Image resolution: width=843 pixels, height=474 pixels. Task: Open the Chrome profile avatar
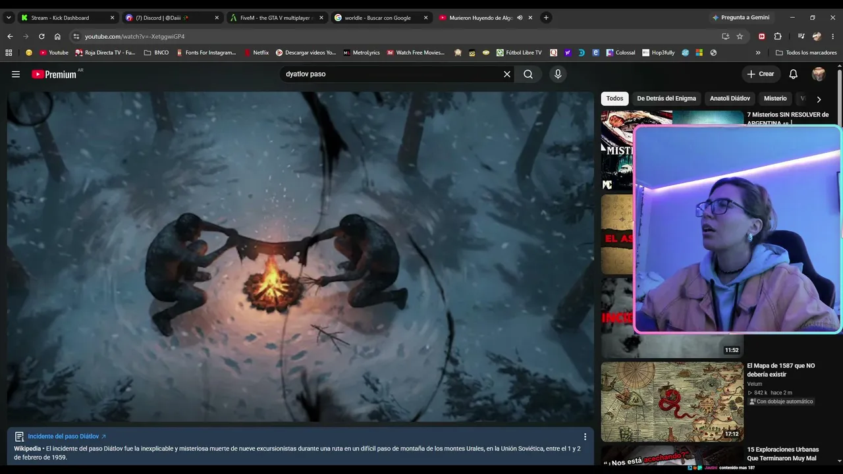tap(817, 37)
